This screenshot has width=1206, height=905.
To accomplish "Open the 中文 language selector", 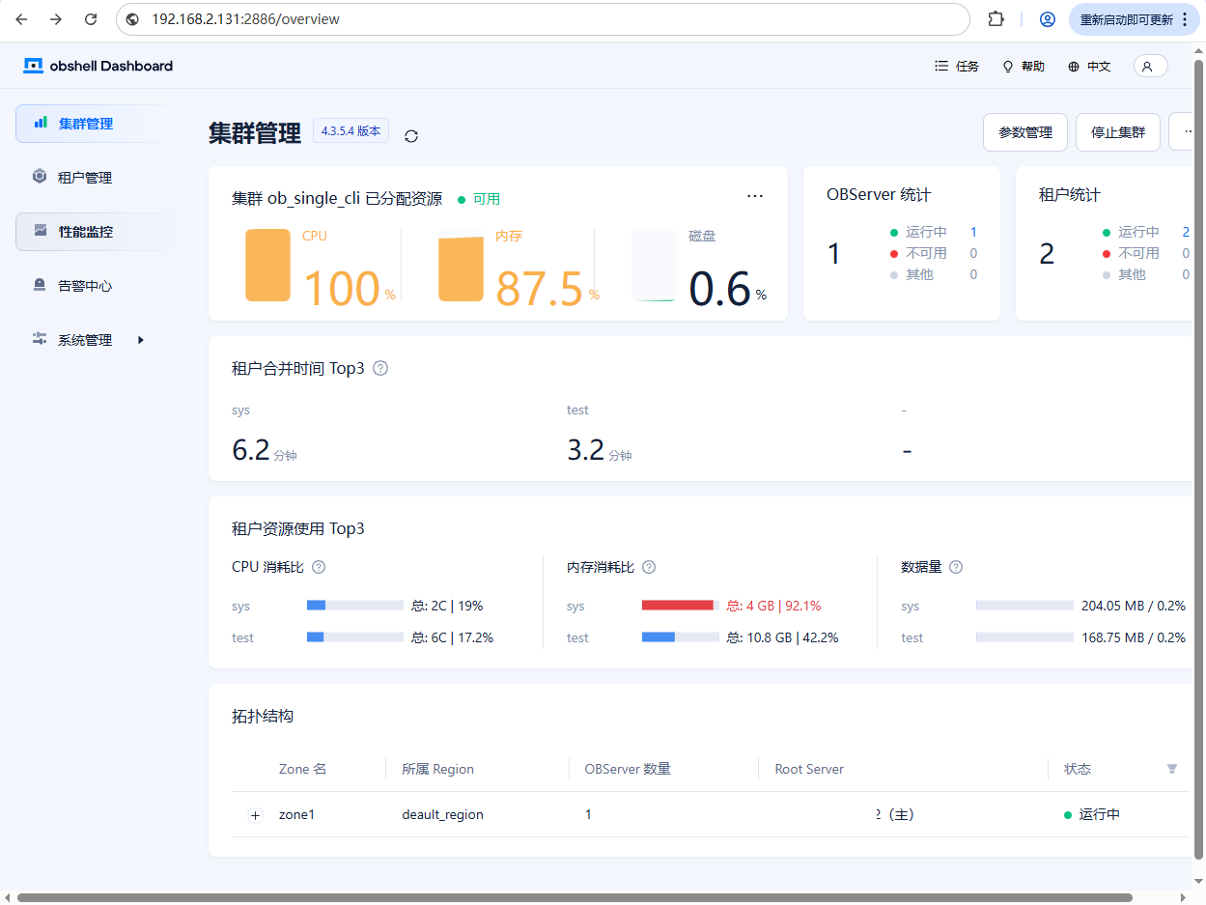I will 1089,67.
